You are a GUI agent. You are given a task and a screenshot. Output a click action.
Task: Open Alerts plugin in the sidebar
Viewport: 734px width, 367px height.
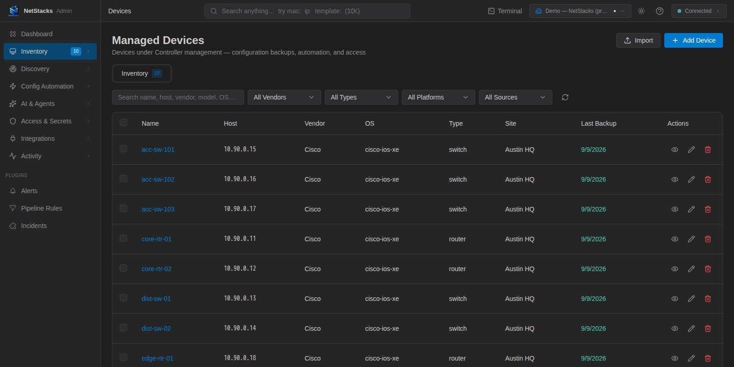coord(50,191)
